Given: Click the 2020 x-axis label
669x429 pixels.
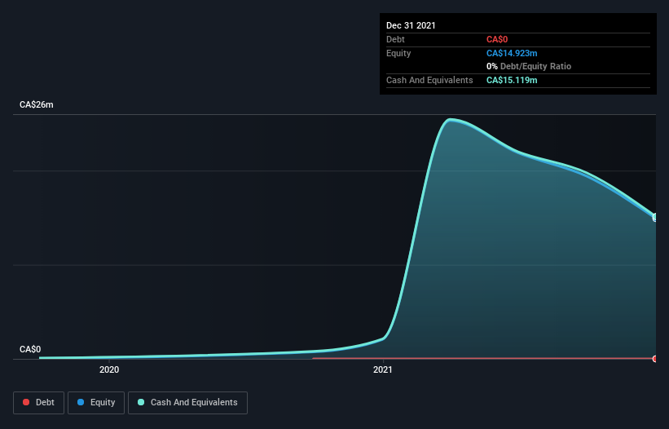Looking at the screenshot, I should click(x=109, y=369).
